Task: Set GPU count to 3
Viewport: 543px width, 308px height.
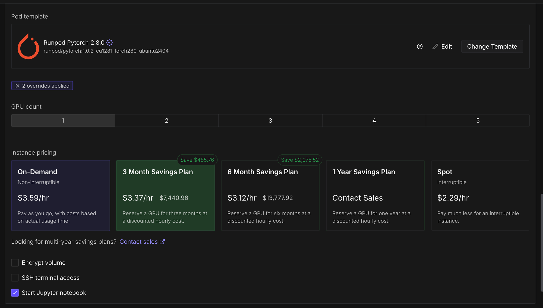Action: point(270,121)
